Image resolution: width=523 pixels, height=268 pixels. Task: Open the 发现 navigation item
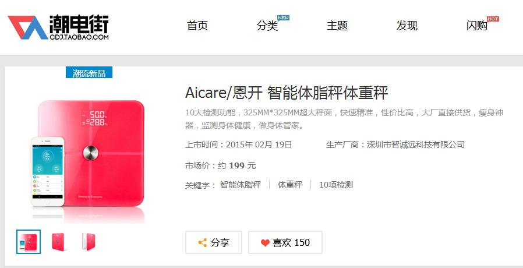click(x=407, y=26)
